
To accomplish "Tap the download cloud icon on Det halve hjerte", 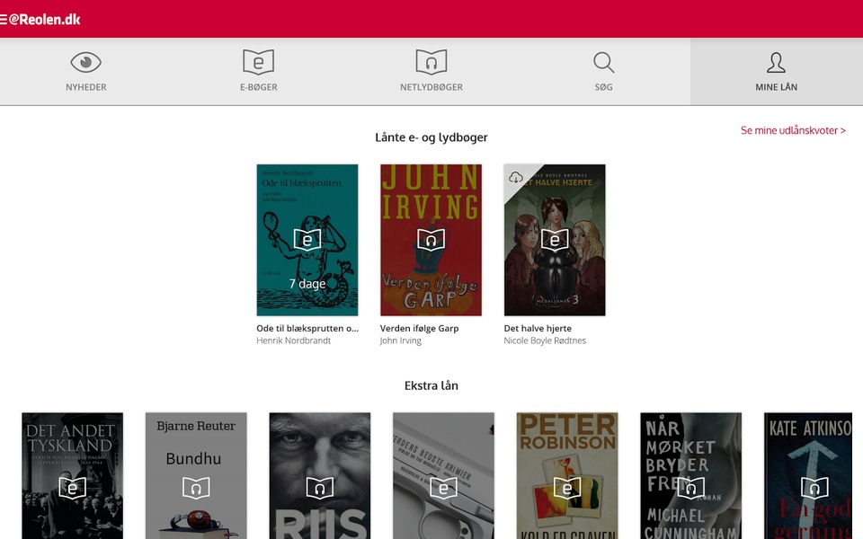I will coord(516,177).
